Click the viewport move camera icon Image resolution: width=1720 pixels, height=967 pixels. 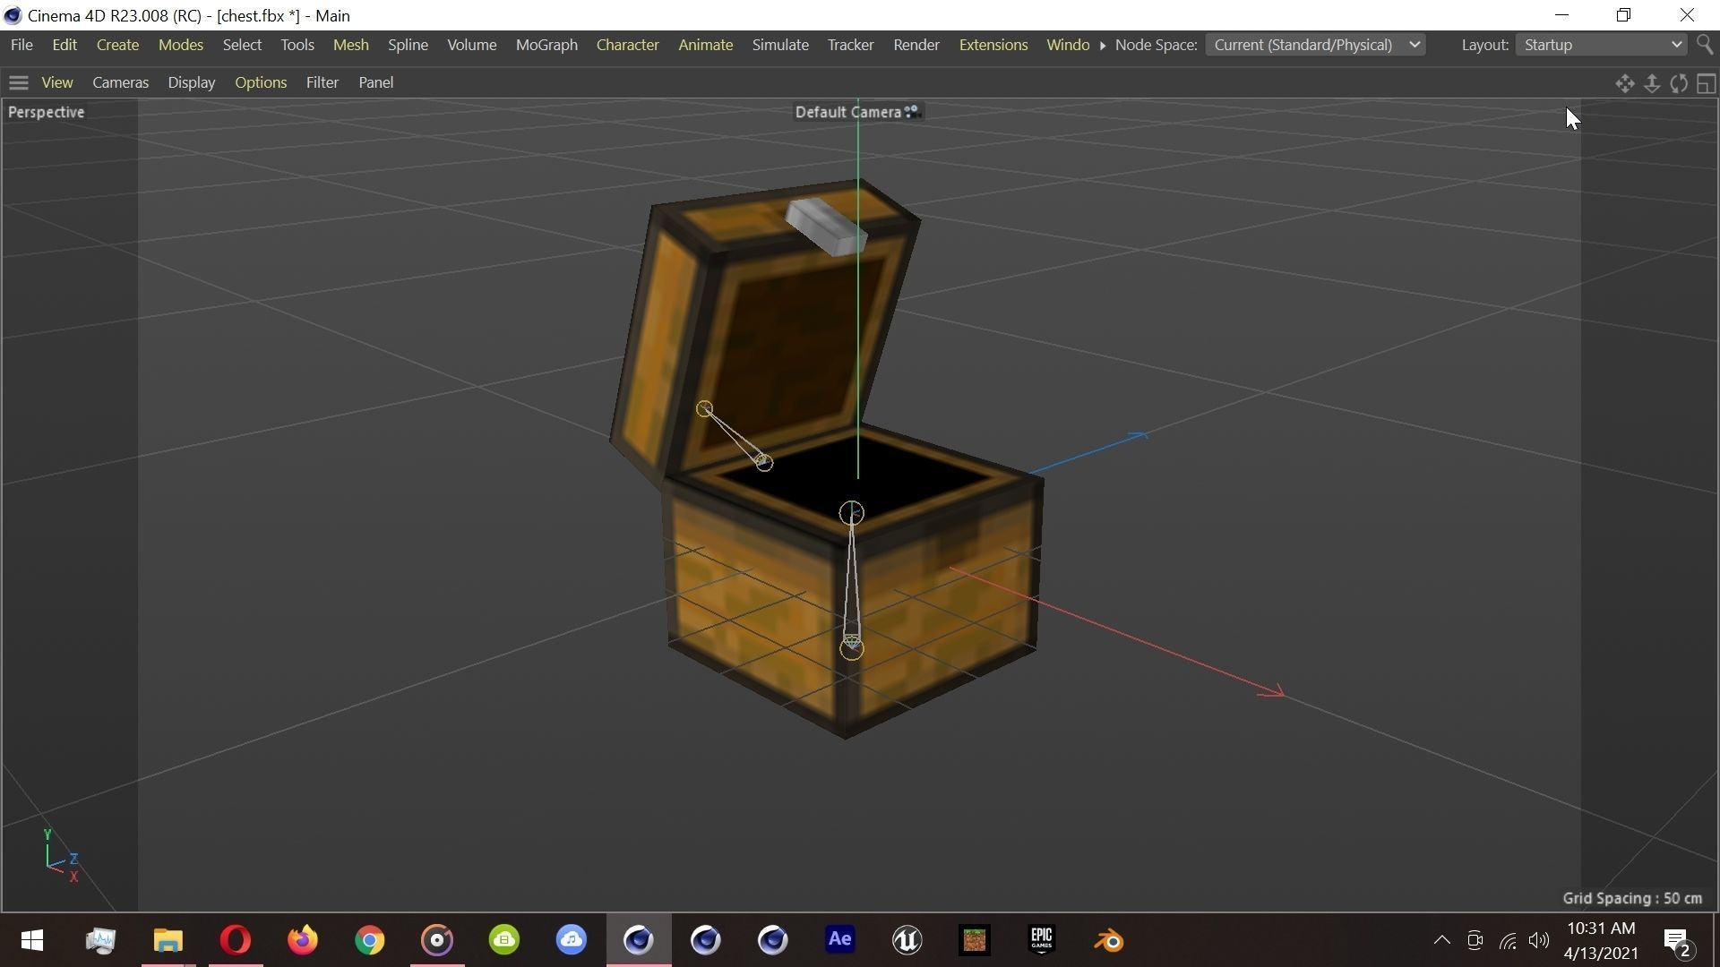pos(1625,83)
